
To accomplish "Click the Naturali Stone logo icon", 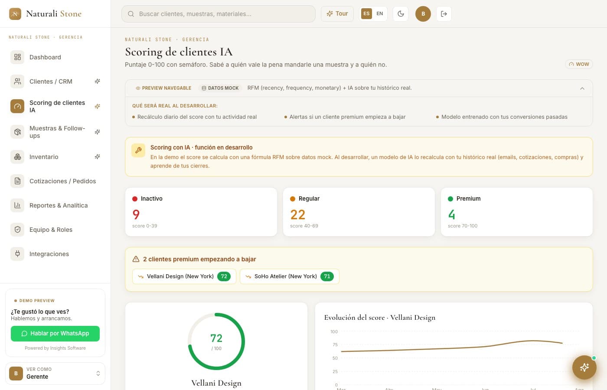I will (x=15, y=14).
